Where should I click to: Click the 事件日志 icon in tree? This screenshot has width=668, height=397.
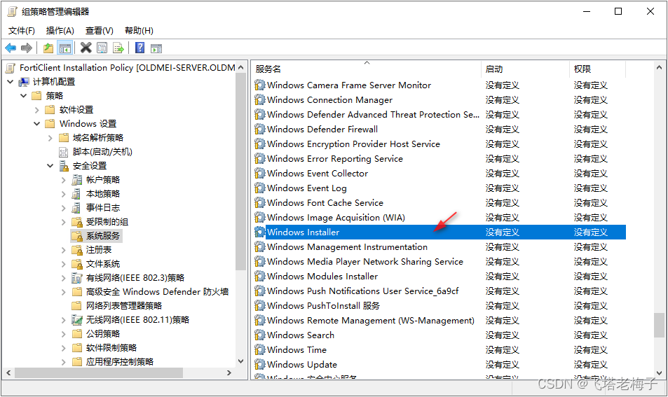(x=76, y=208)
